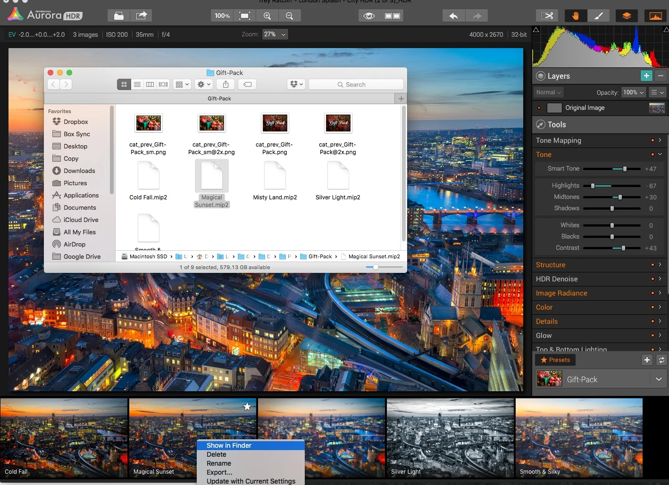
Task: Click the export share icon
Action: [x=142, y=16]
